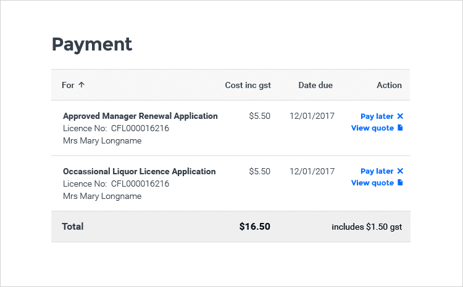The image size is (463, 287).
Task: Open View quote for Approved Manager Renewal Application
Action: (x=372, y=128)
